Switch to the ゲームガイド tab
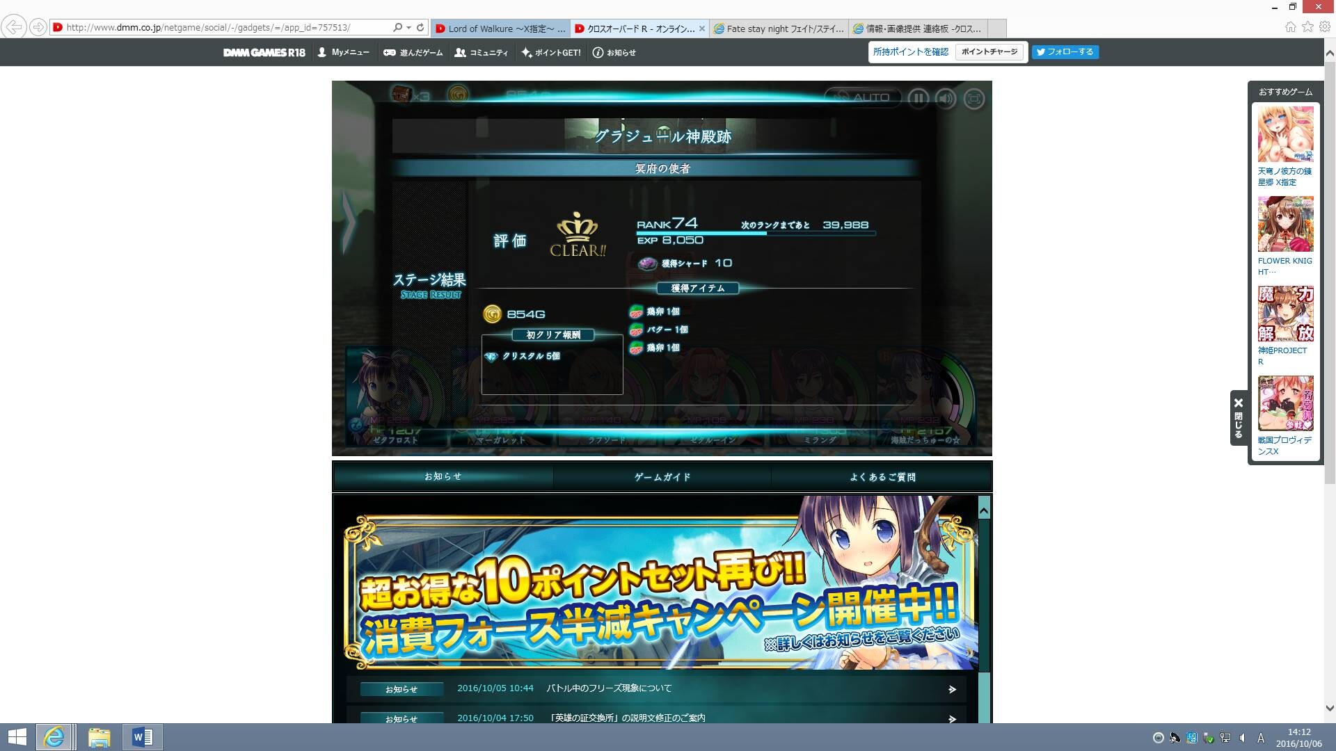Viewport: 1336px width, 751px height. tap(662, 477)
